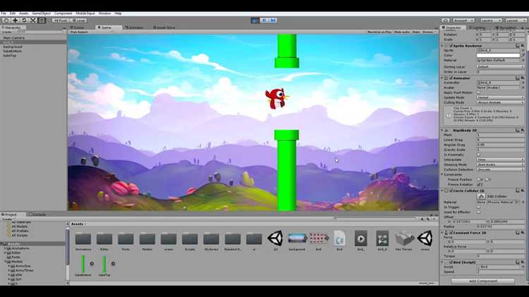The width and height of the screenshot is (529, 297).
Task: Adjust the asset thumbnail size slider
Action: [427, 283]
